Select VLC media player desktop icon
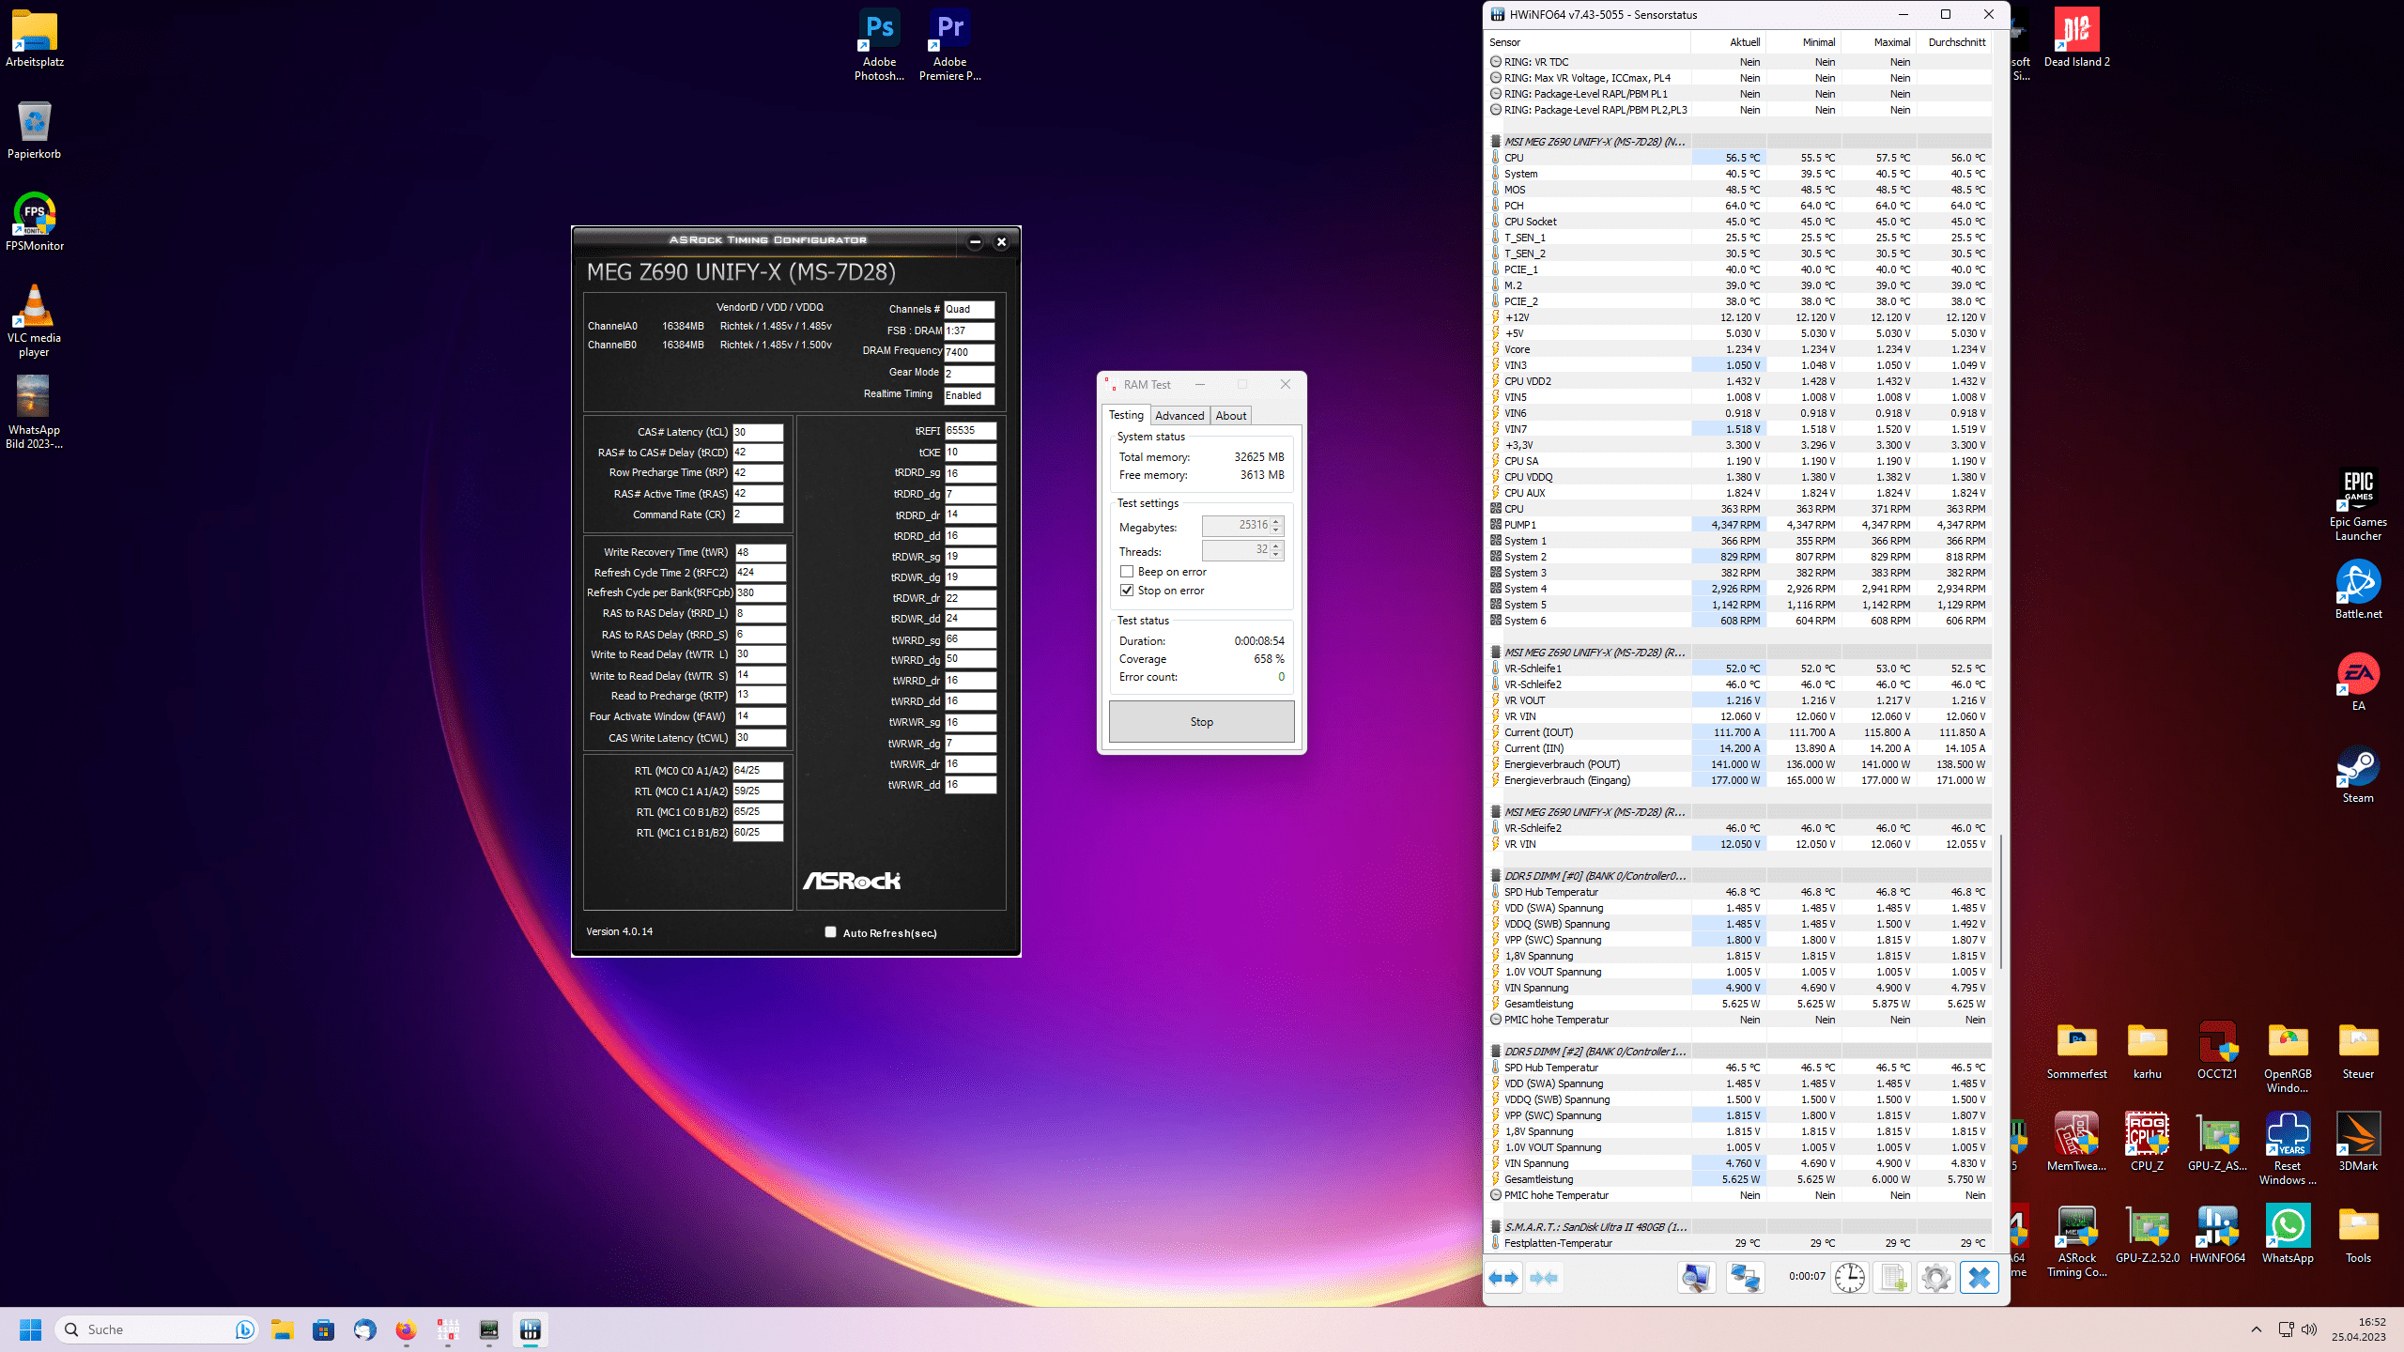The image size is (2404, 1352). pos(34,321)
